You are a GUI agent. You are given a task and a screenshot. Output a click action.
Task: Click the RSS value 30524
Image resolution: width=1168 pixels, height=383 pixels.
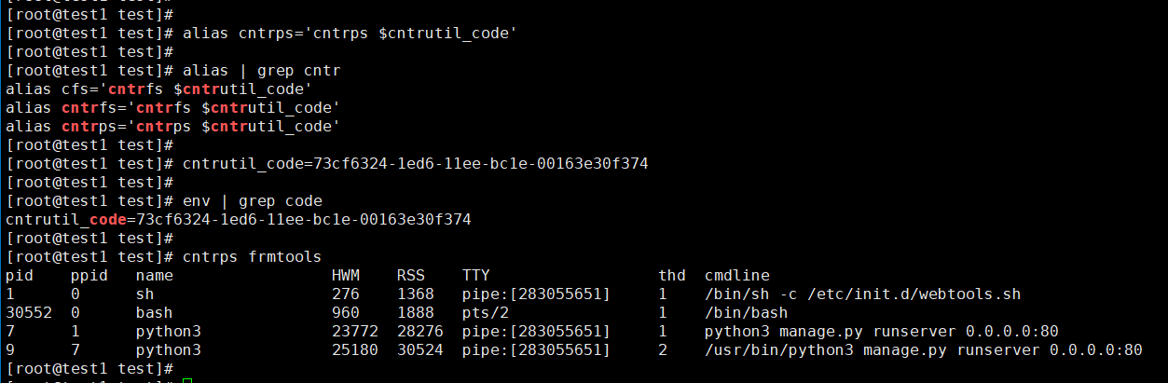419,349
